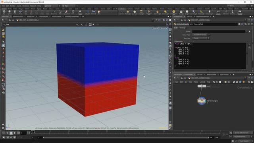The image size is (254, 143).
Task: Click the group selection arrow next to Group field
Action: tap(250, 31)
